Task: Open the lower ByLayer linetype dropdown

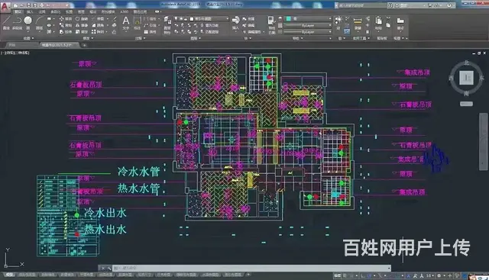Action: tap(330, 32)
